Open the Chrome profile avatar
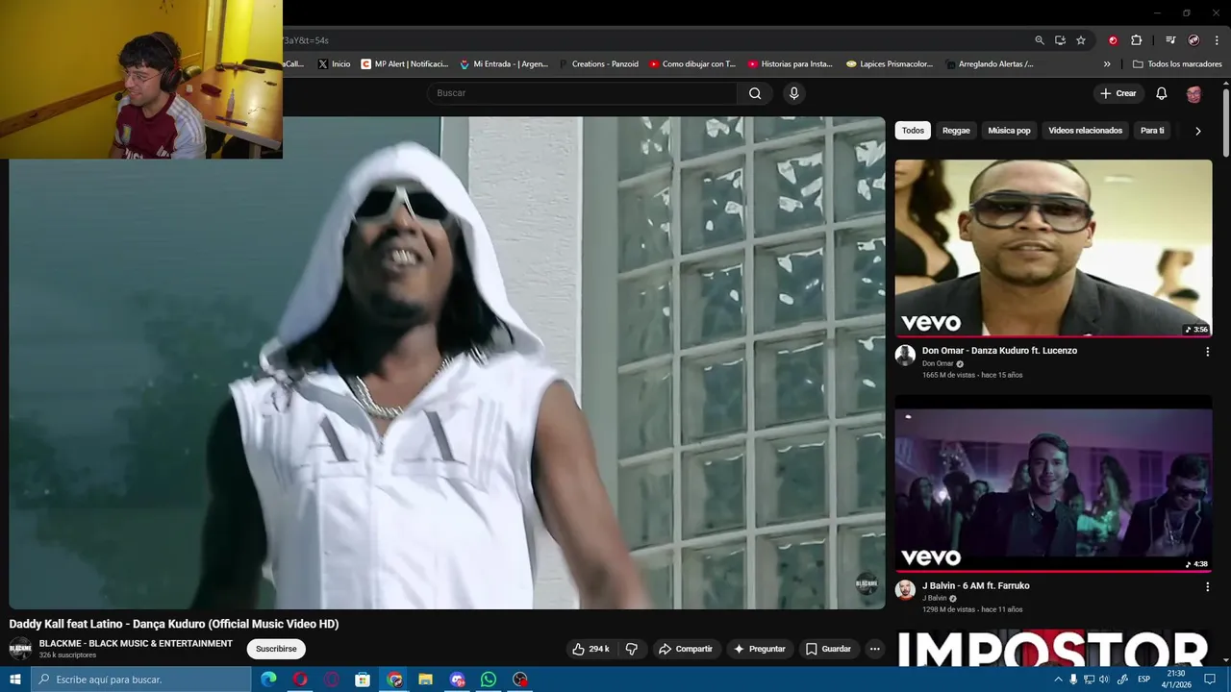1231x692 pixels. [x=1193, y=40]
